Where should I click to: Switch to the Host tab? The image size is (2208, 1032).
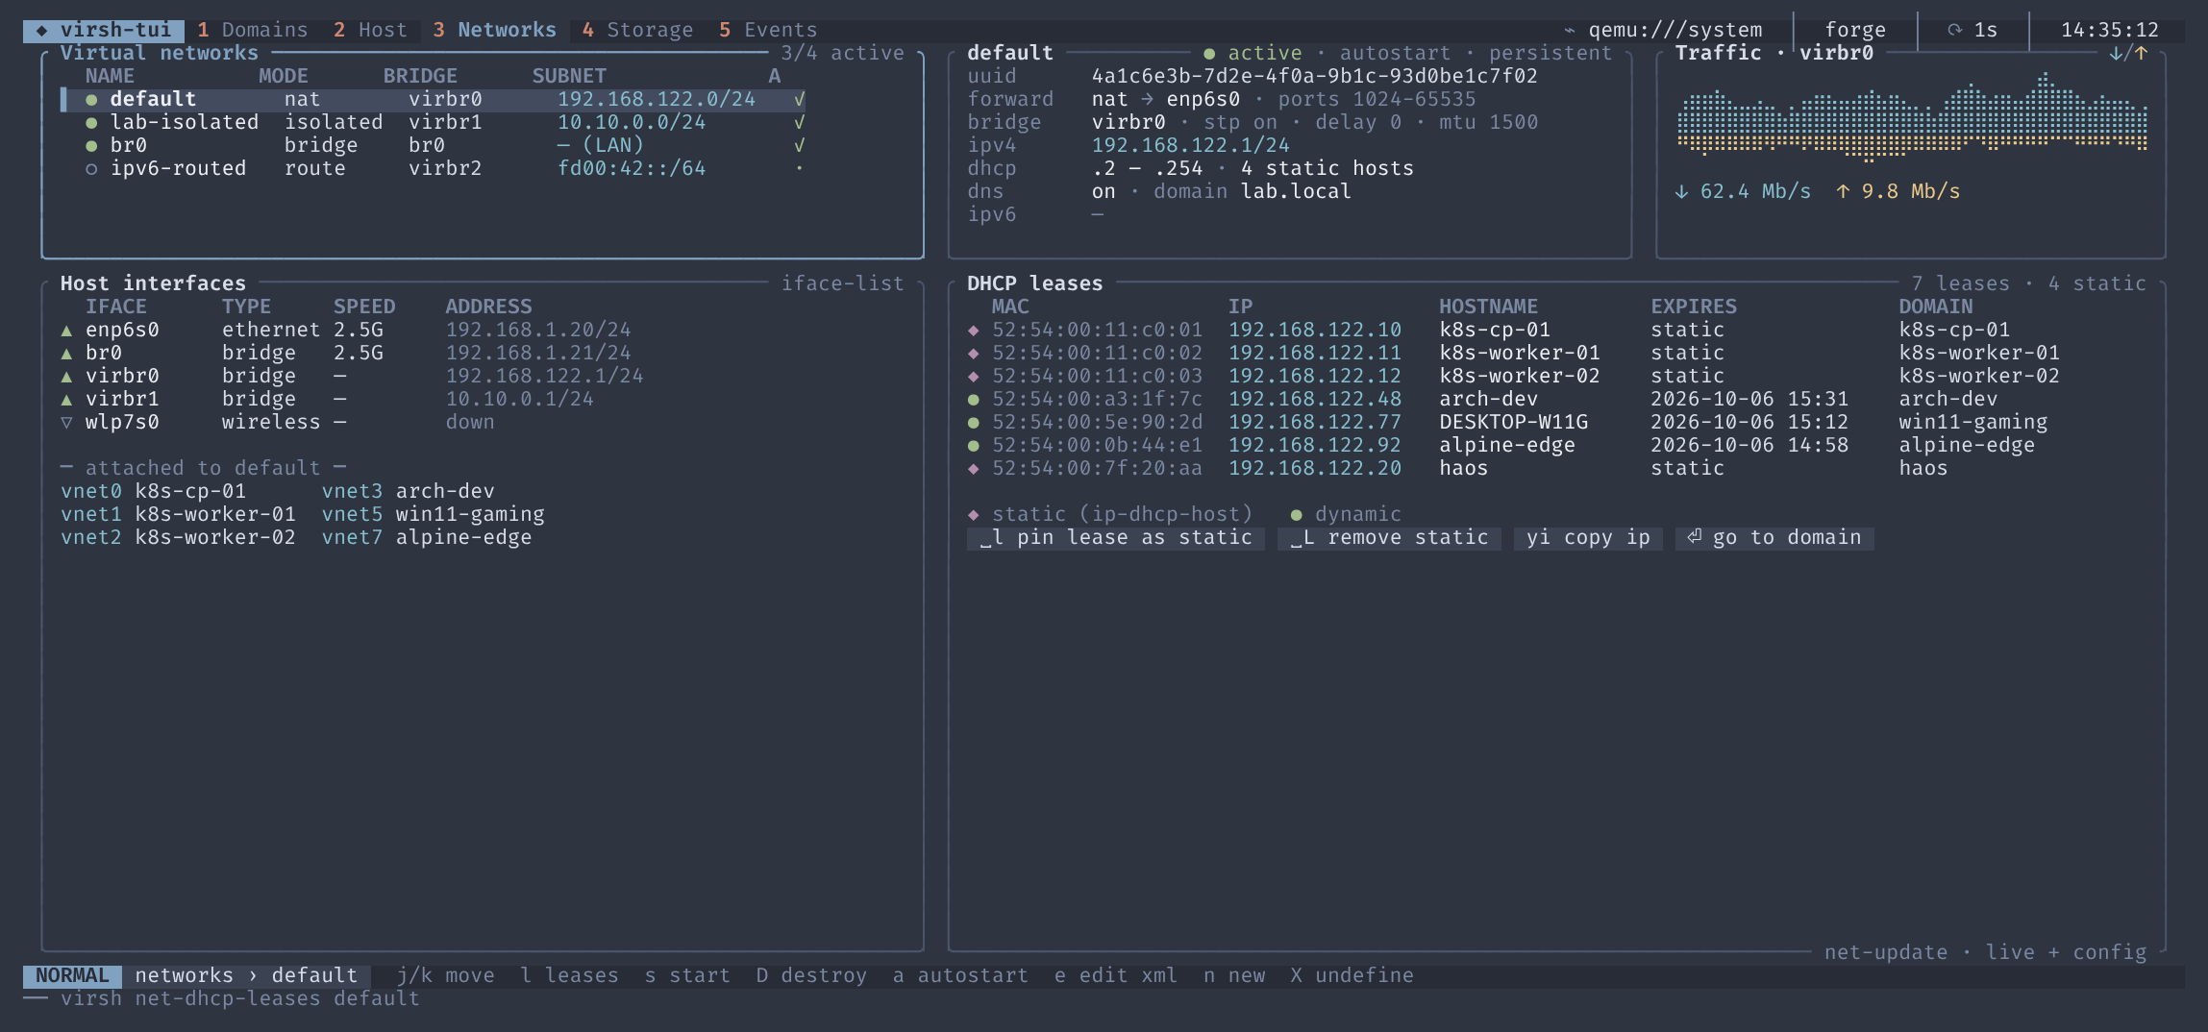pos(370,30)
